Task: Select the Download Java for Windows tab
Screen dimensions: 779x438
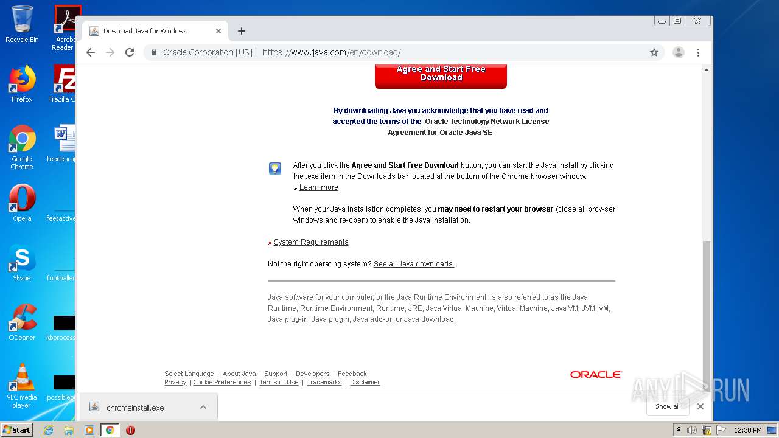Action: [155, 31]
